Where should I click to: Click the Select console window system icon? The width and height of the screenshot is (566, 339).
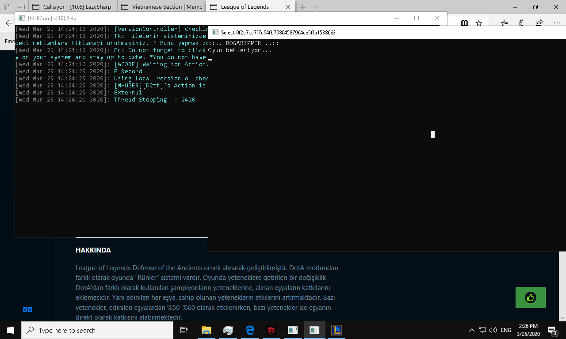click(215, 32)
